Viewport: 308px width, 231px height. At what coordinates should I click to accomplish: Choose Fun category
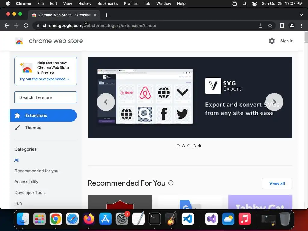[x=18, y=203]
